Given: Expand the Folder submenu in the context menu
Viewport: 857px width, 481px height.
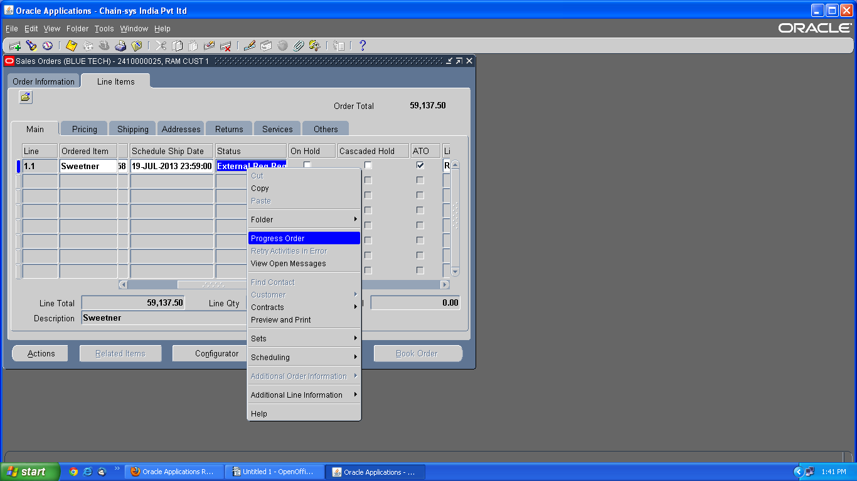Looking at the screenshot, I should point(304,219).
